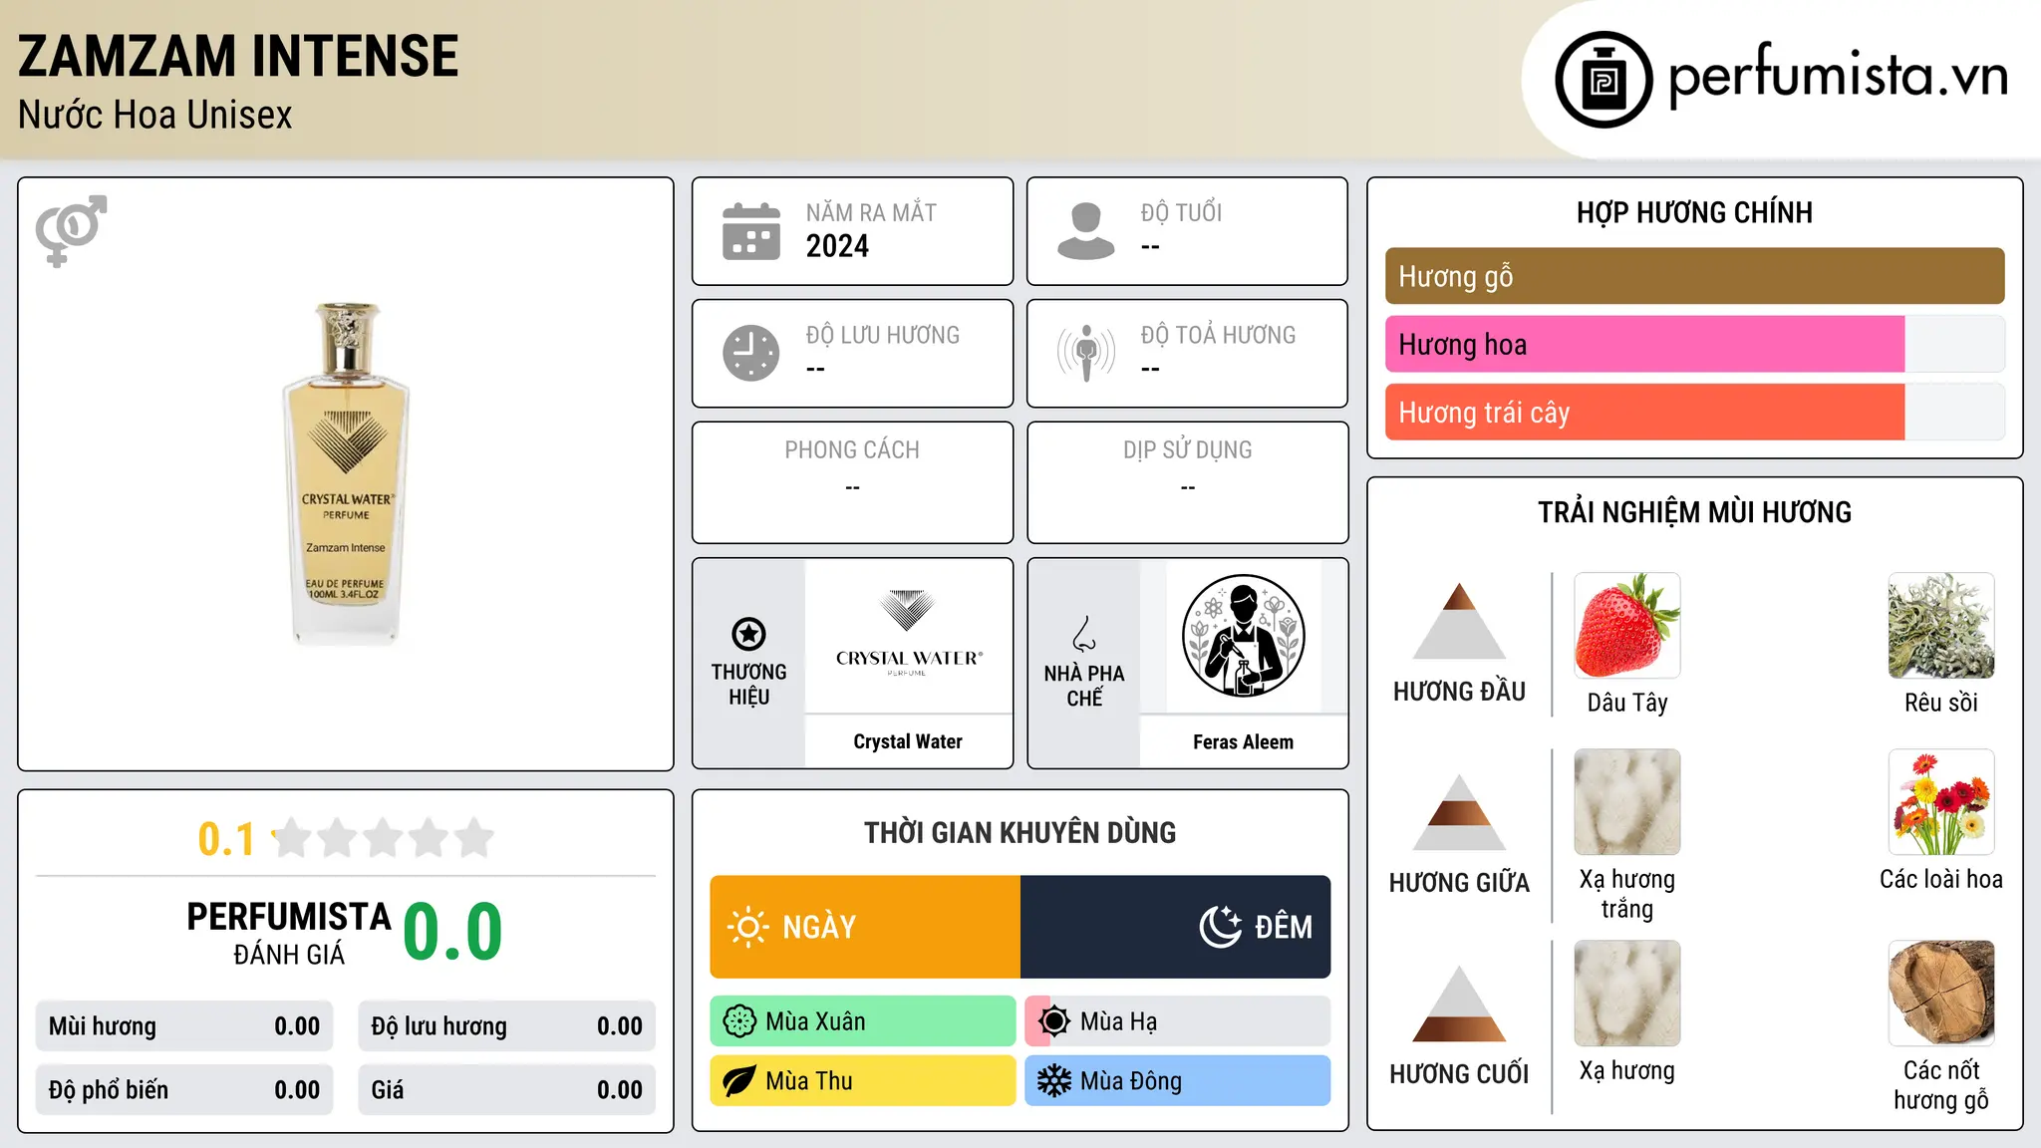Viewport: 2041px width, 1148px height.
Task: Open the Xạ hương trắng note image
Action: point(1627,802)
